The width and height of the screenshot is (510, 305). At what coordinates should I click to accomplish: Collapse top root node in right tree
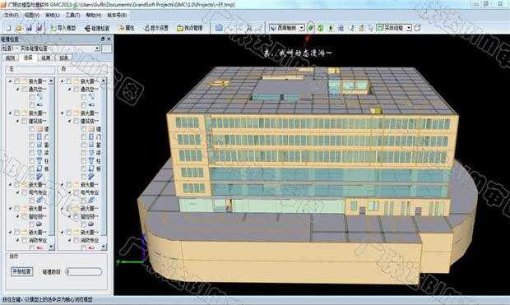pos(63,81)
